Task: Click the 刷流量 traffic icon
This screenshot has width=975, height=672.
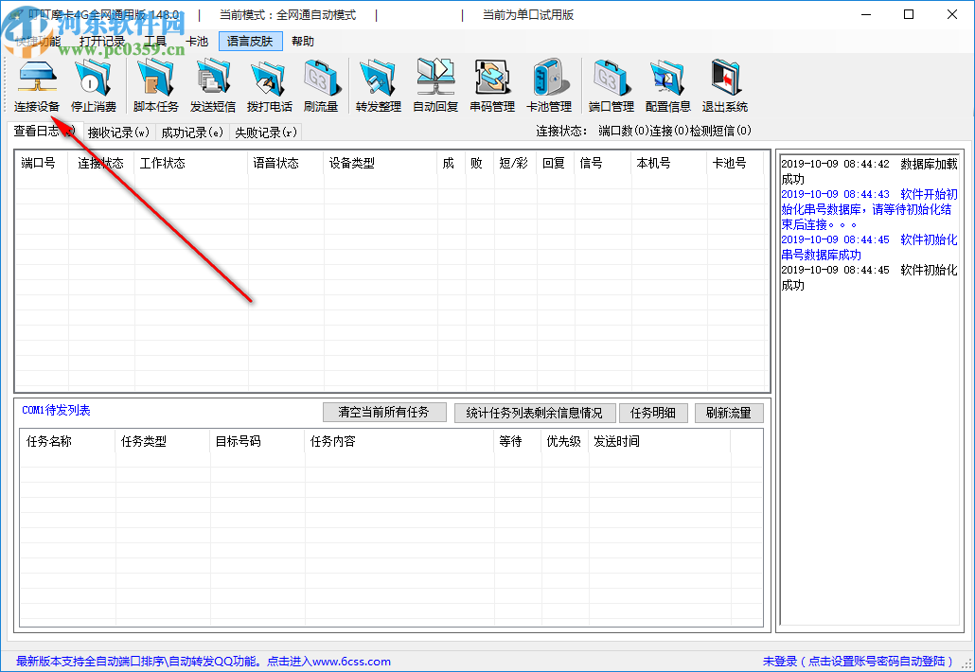Action: (321, 86)
